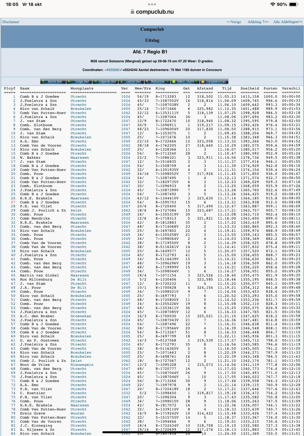
Task: Go to Vorige blad page
Action: (79, 81)
